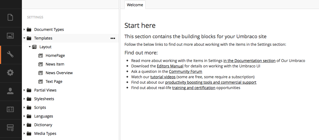319x140 pixels.
Task: Open the Members ID card icon
Action: [x=10, y=109]
